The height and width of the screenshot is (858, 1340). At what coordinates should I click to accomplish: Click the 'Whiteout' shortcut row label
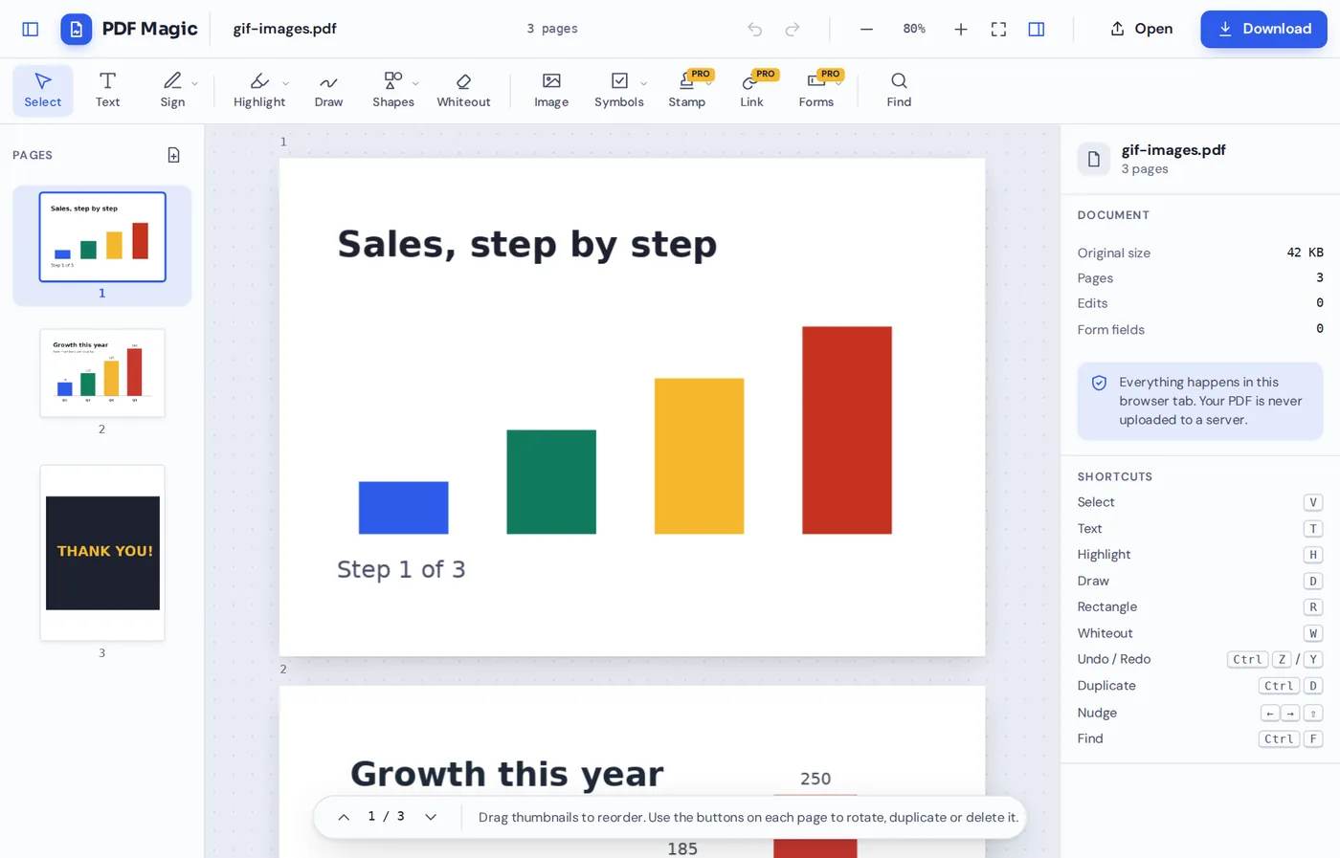tap(1105, 633)
